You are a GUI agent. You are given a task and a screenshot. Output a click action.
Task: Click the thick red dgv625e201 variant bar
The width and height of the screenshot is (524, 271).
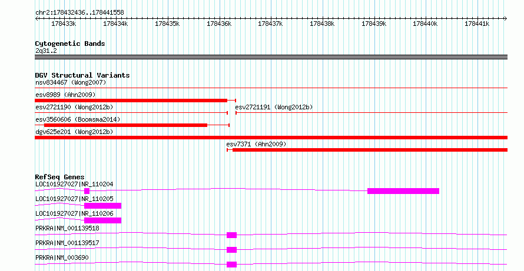(271, 138)
